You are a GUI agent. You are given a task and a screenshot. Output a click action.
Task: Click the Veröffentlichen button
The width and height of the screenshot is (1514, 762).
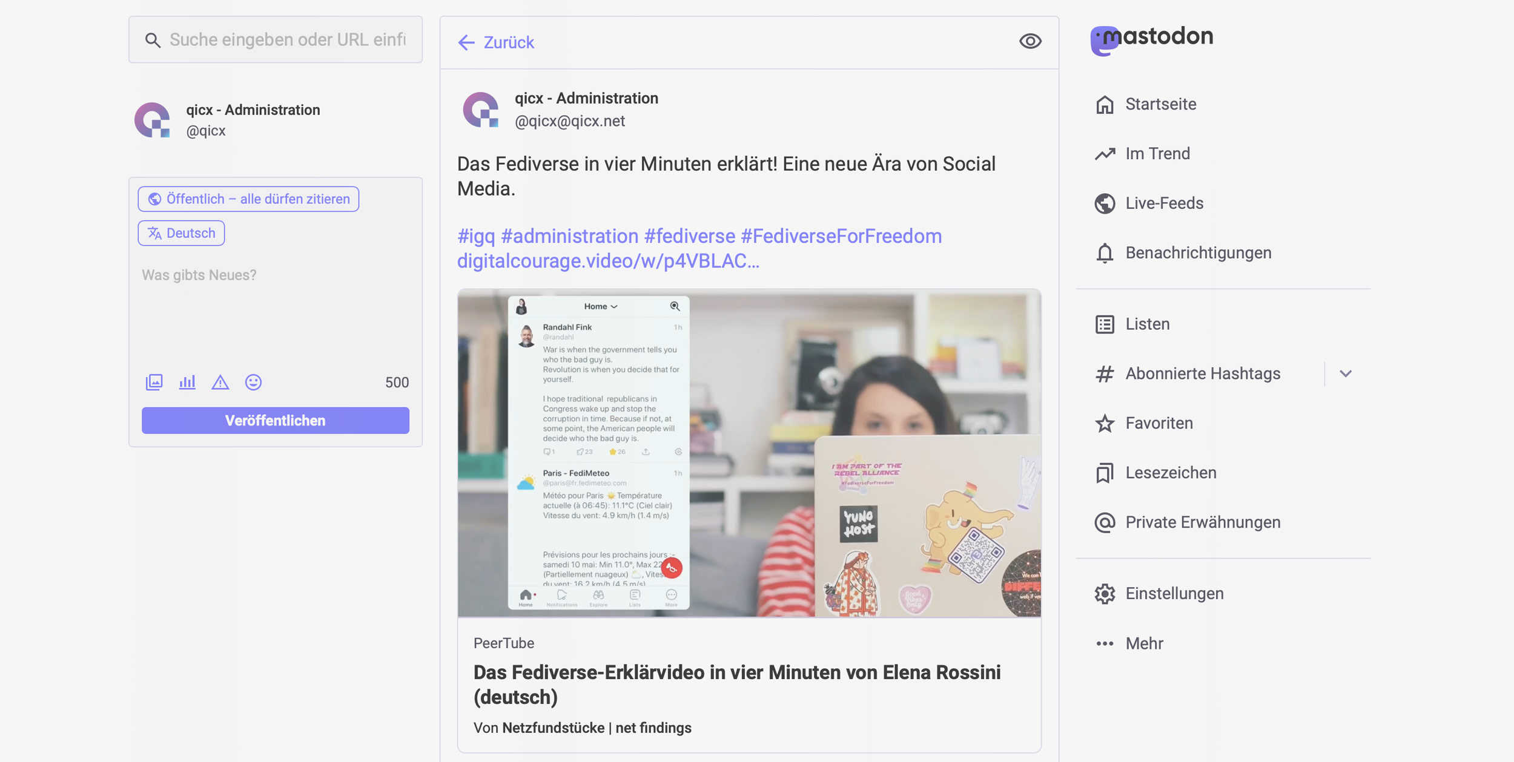pyautogui.click(x=275, y=421)
